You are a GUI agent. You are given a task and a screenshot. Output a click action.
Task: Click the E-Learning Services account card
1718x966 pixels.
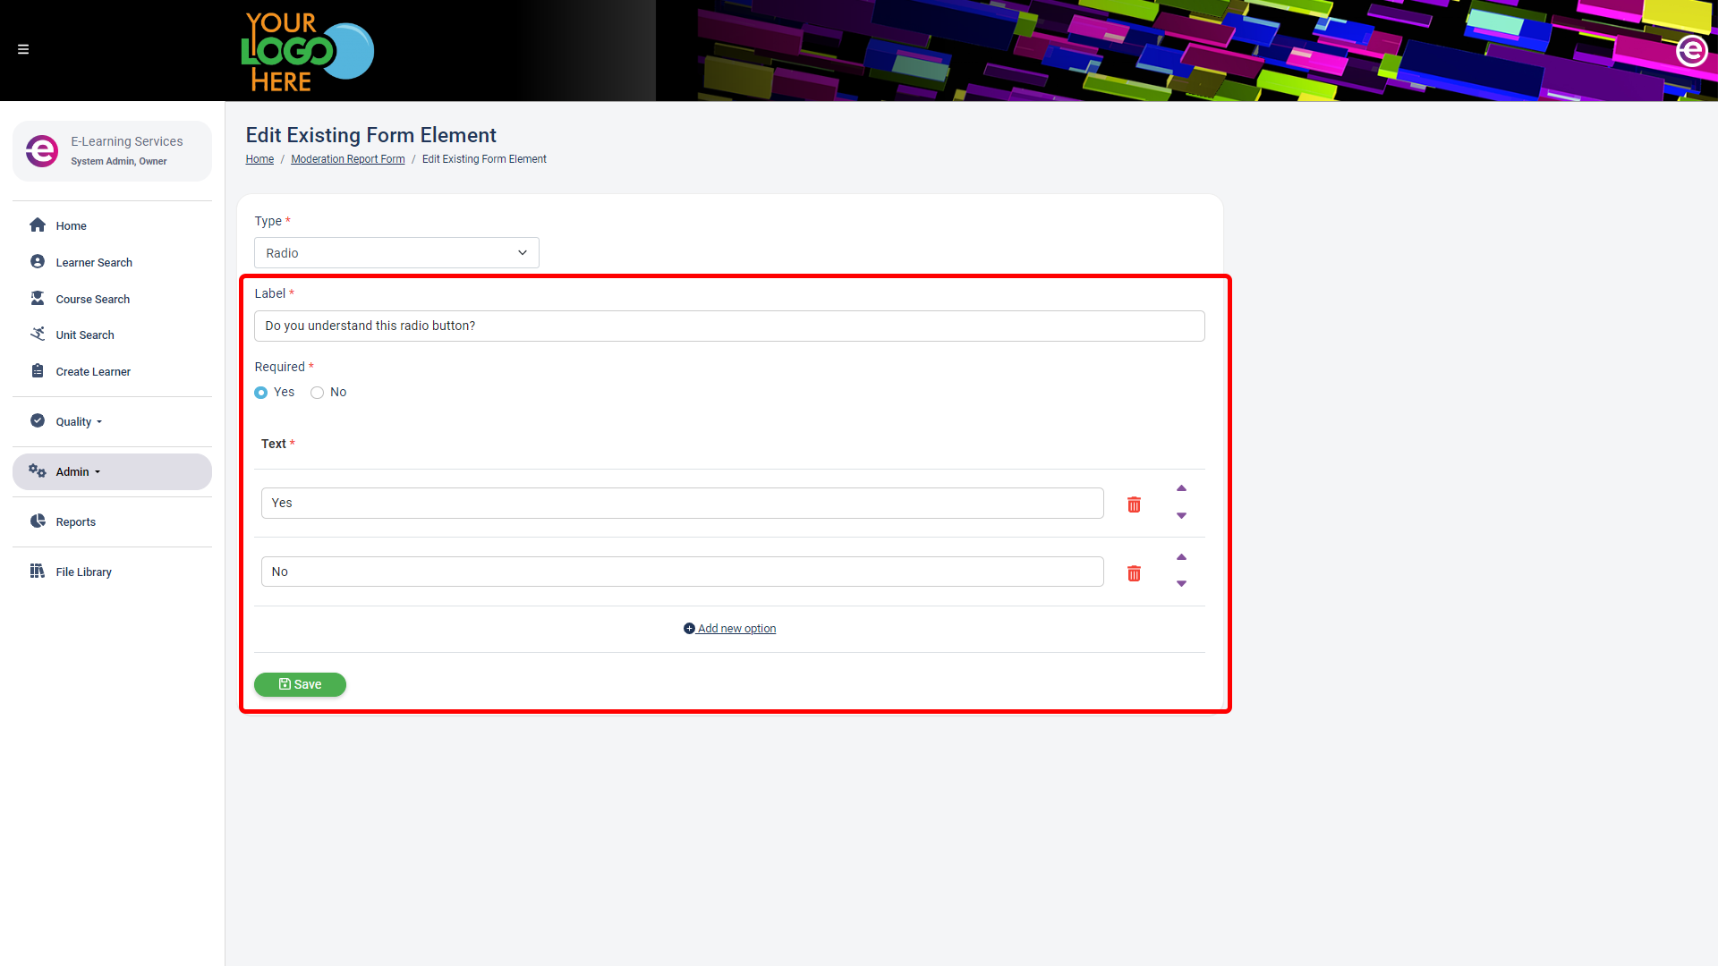point(112,151)
